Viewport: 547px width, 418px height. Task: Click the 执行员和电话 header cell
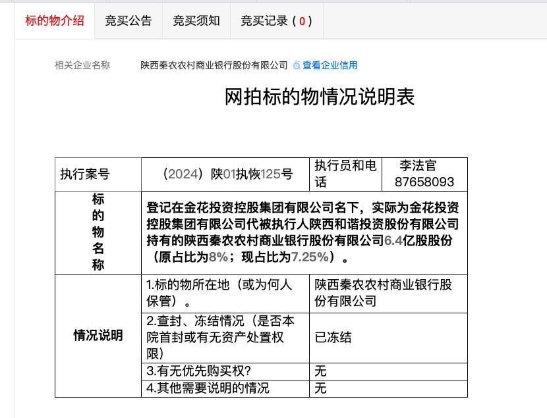[x=346, y=174]
